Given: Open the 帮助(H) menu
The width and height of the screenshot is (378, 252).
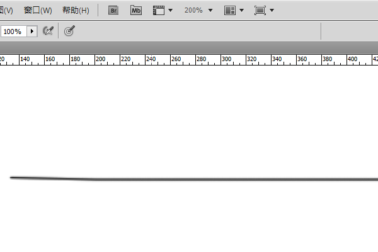Looking at the screenshot, I should [76, 10].
